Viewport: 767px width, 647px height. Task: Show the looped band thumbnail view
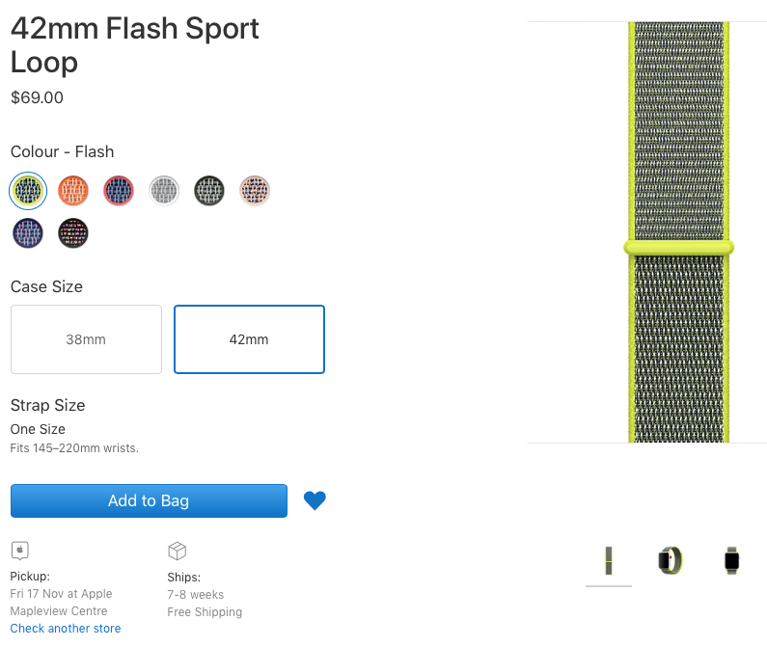coord(670,560)
